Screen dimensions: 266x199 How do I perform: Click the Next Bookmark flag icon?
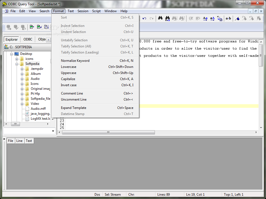[244, 18]
